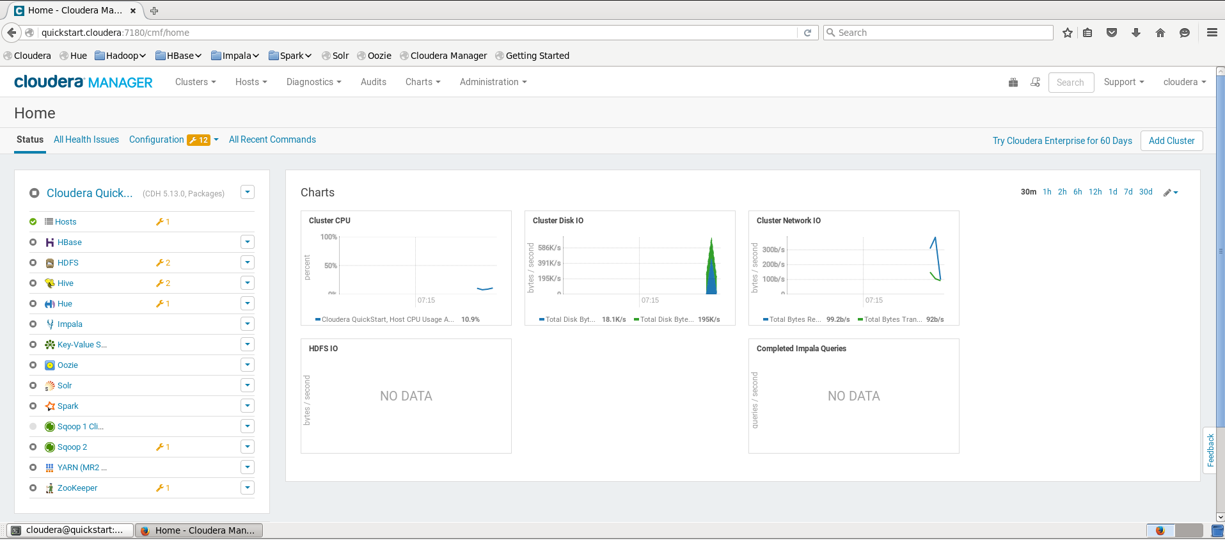Switch to cloudera@quickstart terminal in taskbar
Image resolution: width=1225 pixels, height=540 pixels.
[x=70, y=530]
